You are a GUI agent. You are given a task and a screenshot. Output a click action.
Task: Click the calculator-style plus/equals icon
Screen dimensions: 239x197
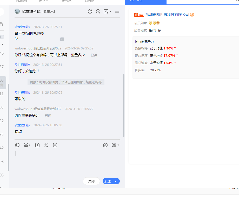pos(46,145)
